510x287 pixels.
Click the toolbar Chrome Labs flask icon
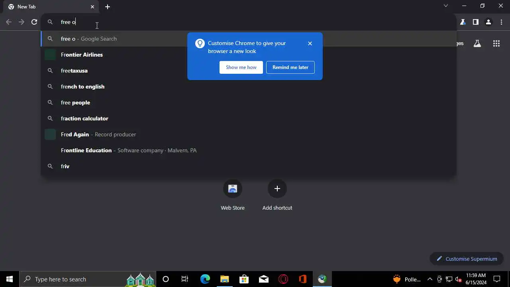(463, 22)
